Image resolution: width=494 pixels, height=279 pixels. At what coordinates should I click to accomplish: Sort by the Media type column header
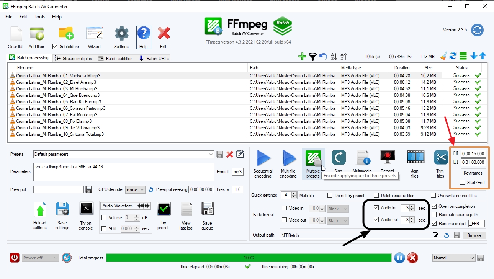(364, 68)
